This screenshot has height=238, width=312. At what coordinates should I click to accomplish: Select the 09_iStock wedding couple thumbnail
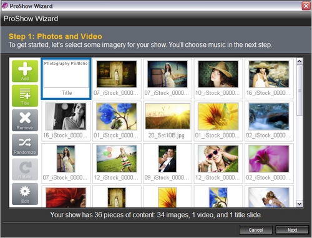click(x=167, y=159)
